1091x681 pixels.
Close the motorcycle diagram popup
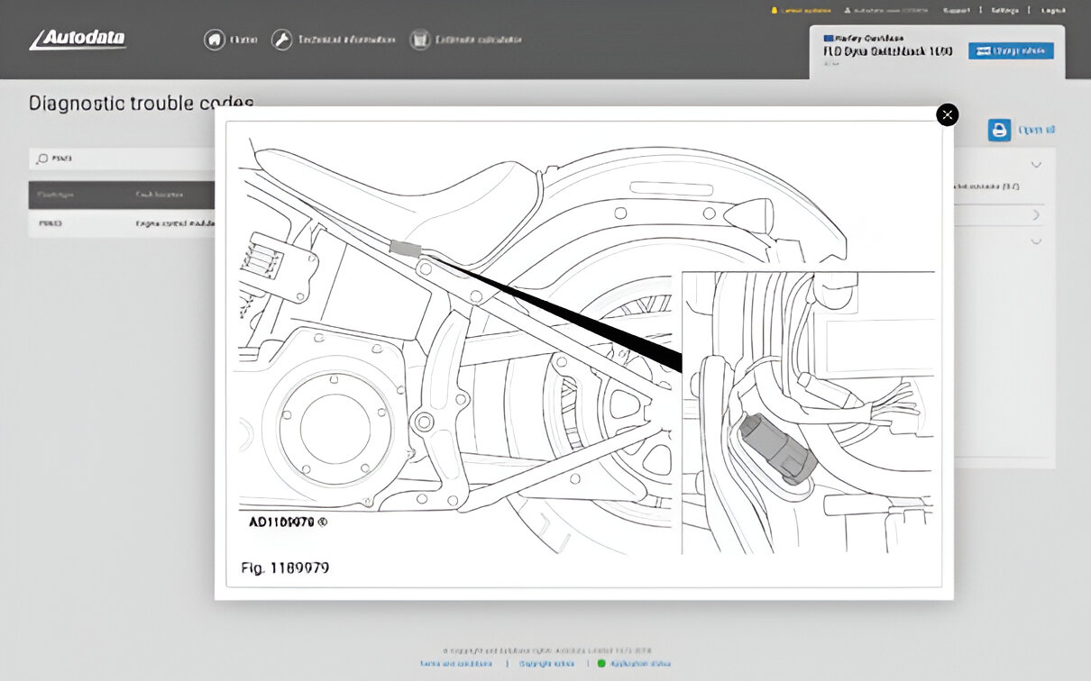(x=947, y=115)
